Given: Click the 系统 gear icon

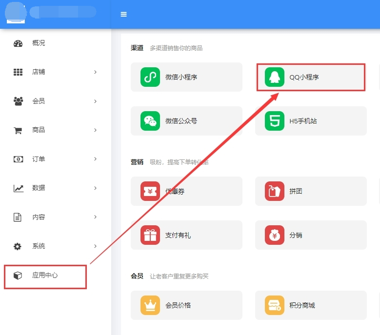Looking at the screenshot, I should pyautogui.click(x=18, y=246).
